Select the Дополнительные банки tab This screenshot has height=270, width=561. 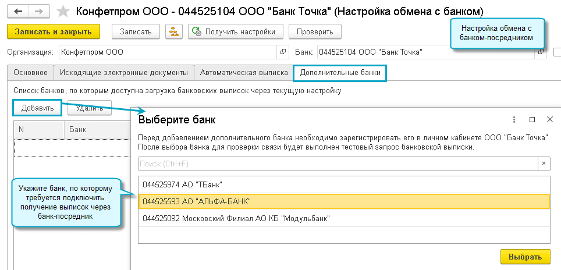[340, 73]
